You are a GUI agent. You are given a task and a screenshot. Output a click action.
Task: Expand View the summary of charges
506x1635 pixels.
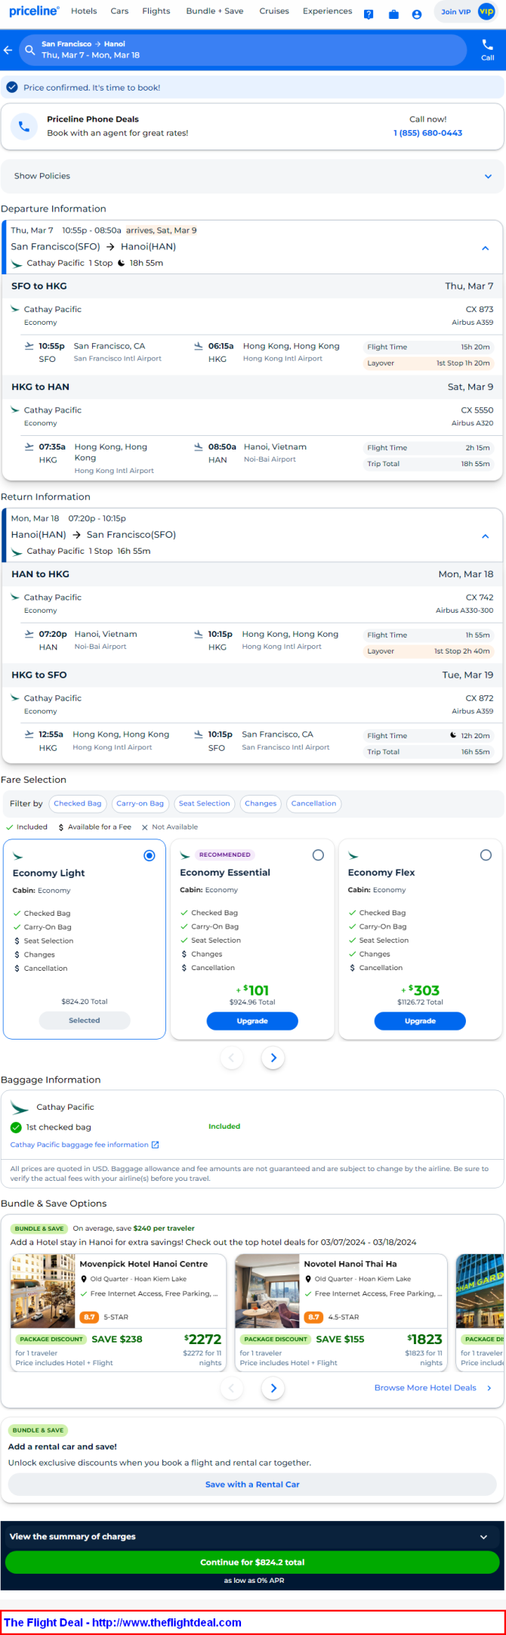click(253, 1537)
